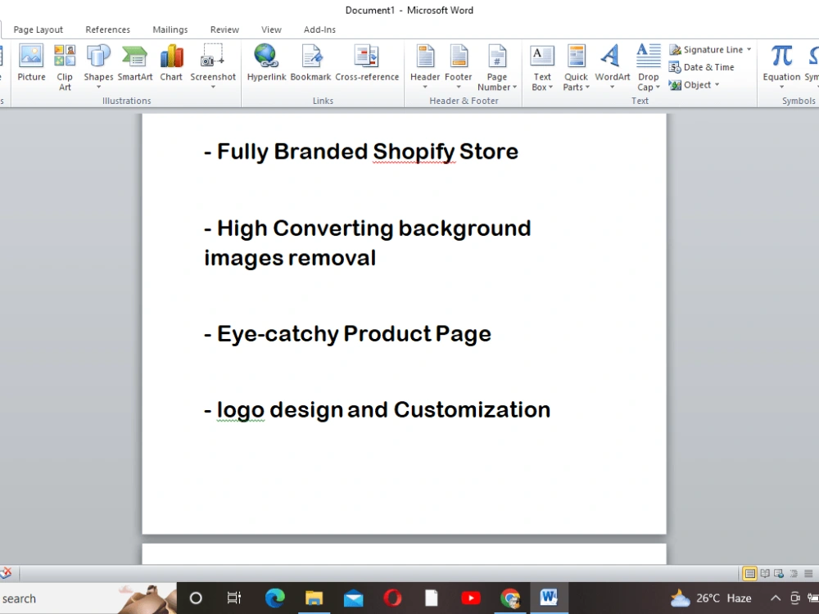Image resolution: width=819 pixels, height=614 pixels.
Task: Add a Bookmark
Action: coord(310,63)
